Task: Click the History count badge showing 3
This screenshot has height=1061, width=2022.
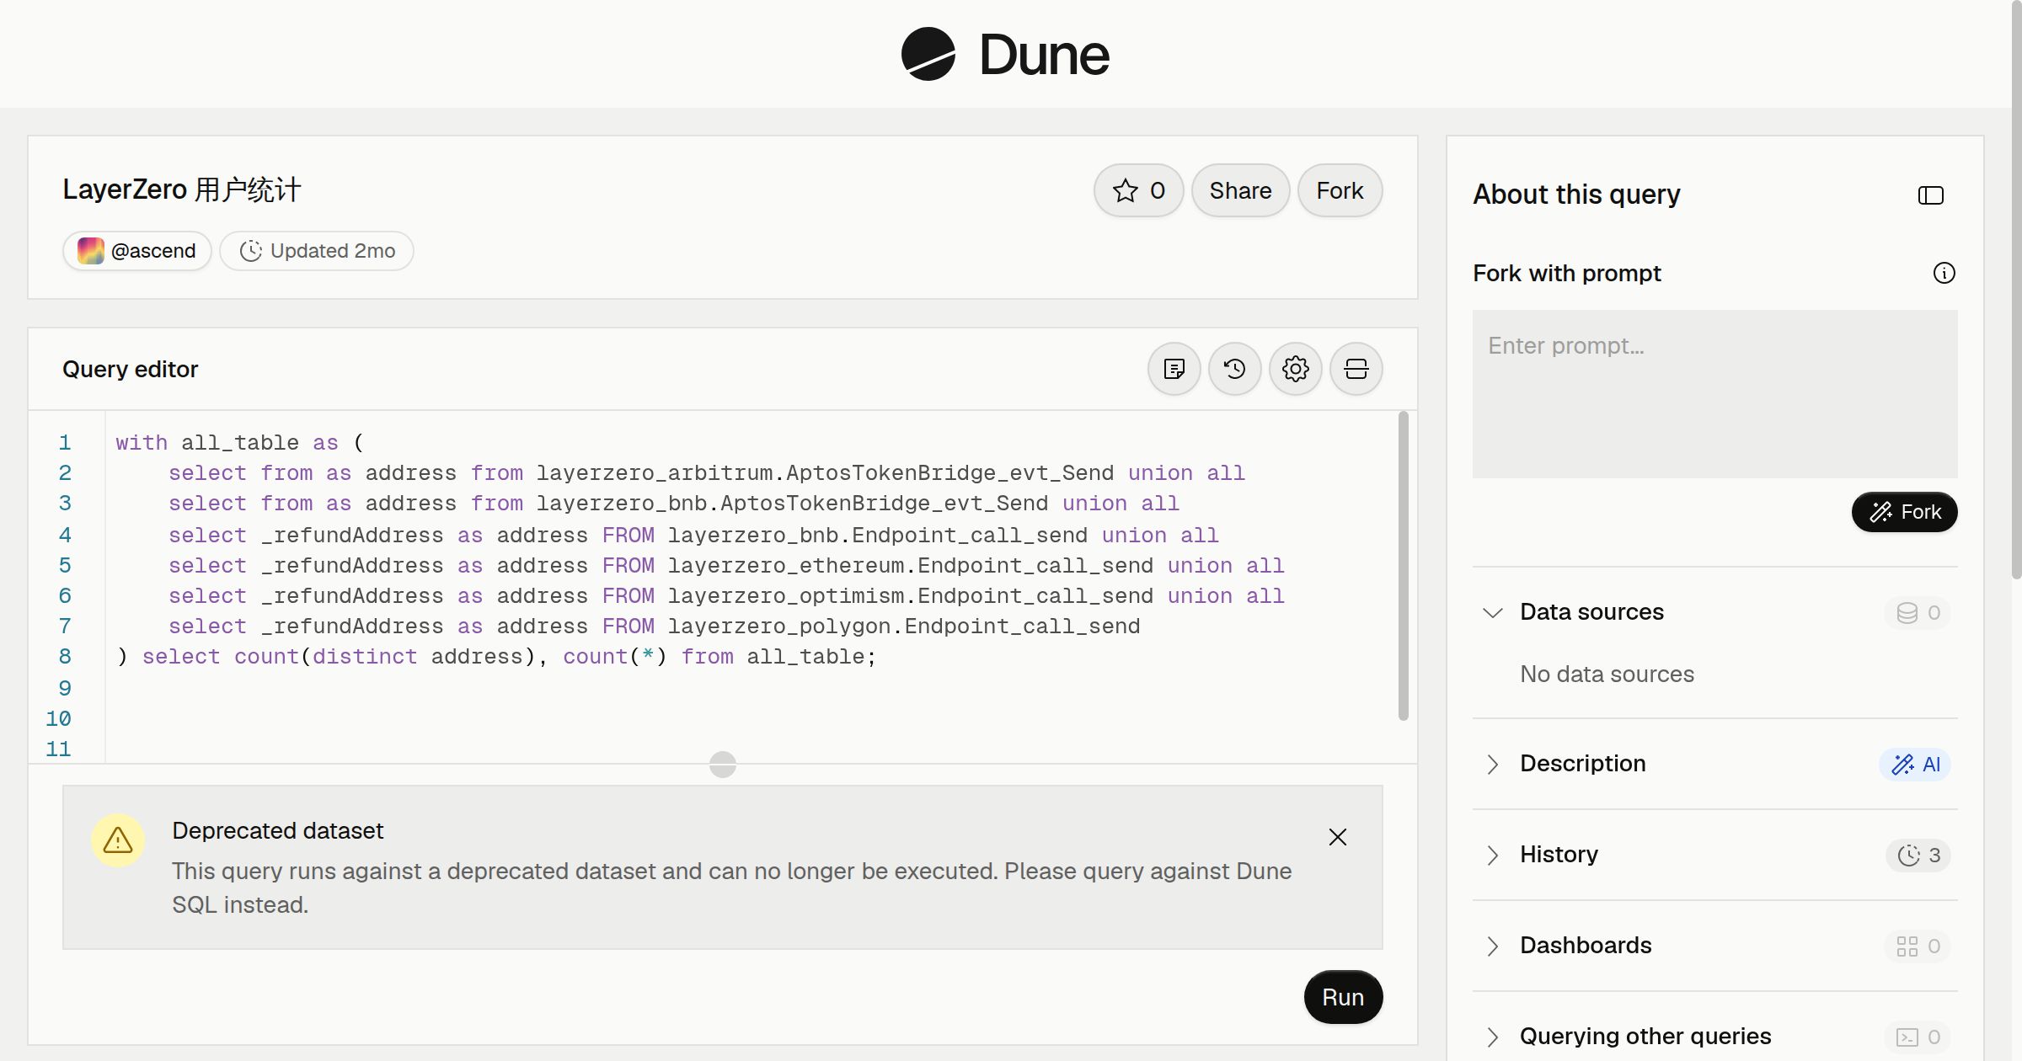Action: [x=1918, y=855]
